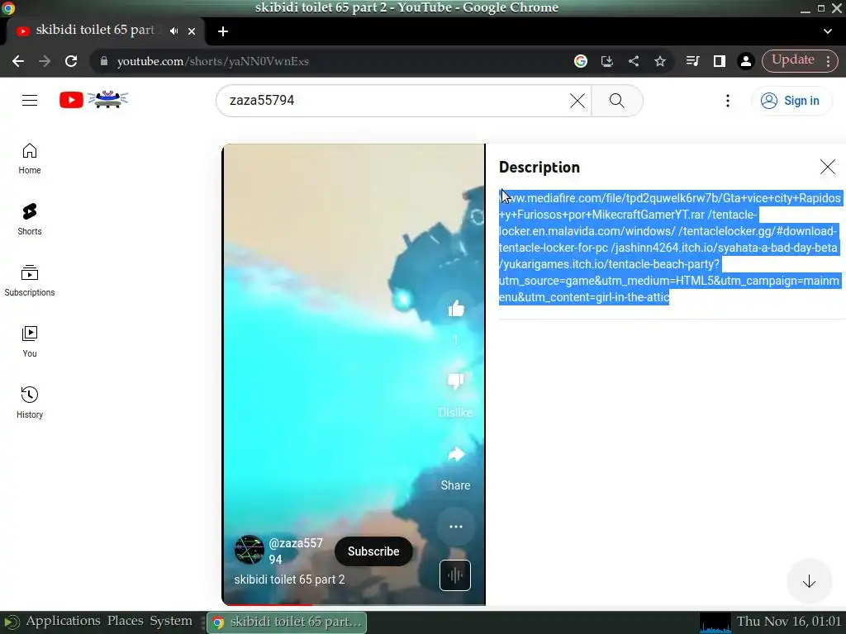This screenshot has height=634, width=846.
Task: View site info lock icon
Action: 104,61
